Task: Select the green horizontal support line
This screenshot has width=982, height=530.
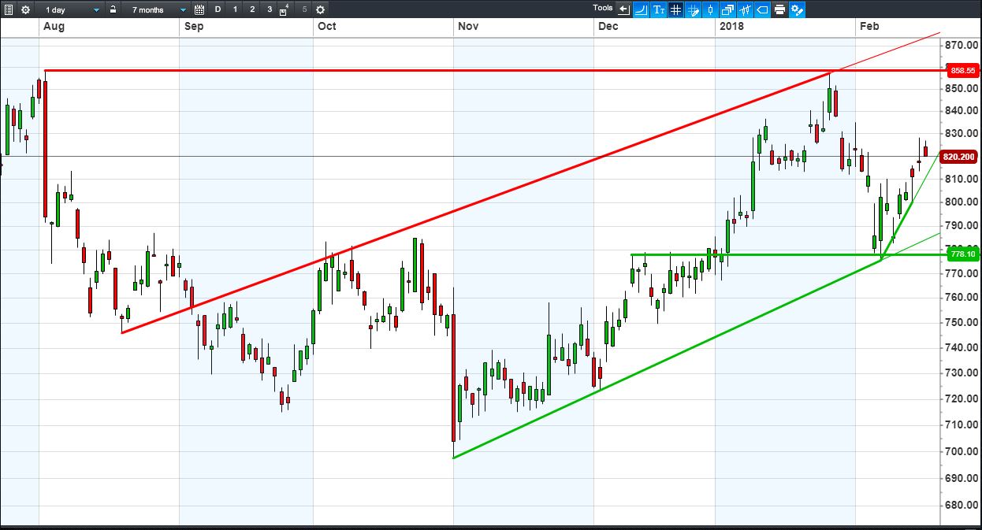Action: click(788, 254)
